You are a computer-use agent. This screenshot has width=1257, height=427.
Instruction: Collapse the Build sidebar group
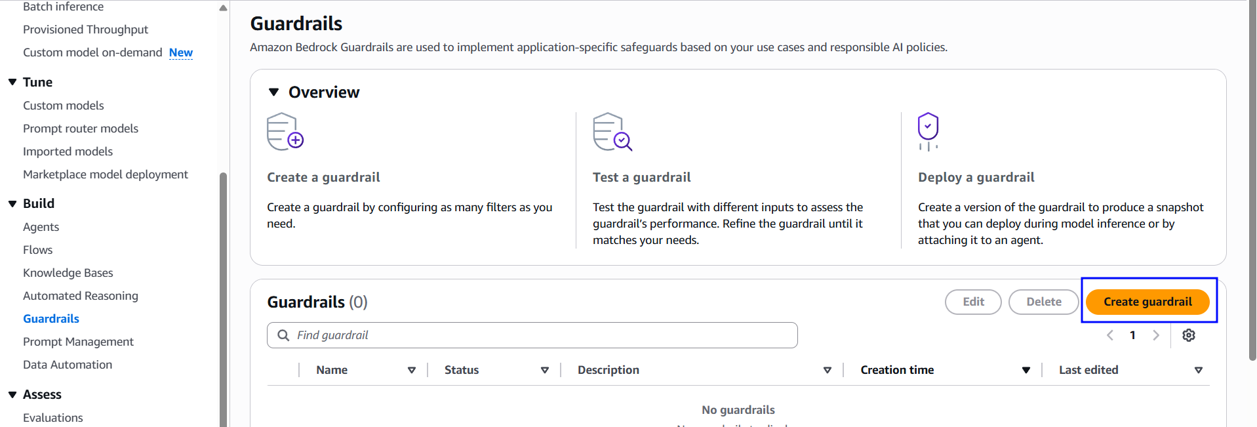12,203
